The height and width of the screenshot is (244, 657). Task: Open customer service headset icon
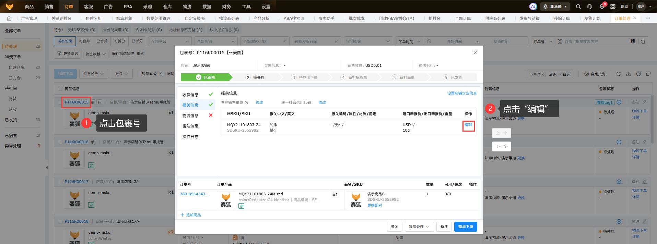coord(589,7)
